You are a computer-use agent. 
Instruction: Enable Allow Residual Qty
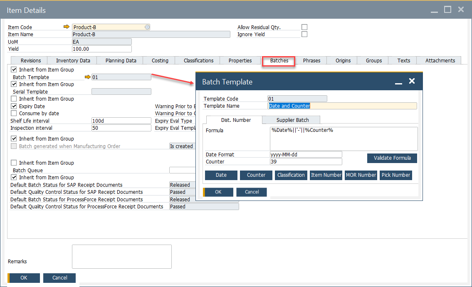coord(304,26)
